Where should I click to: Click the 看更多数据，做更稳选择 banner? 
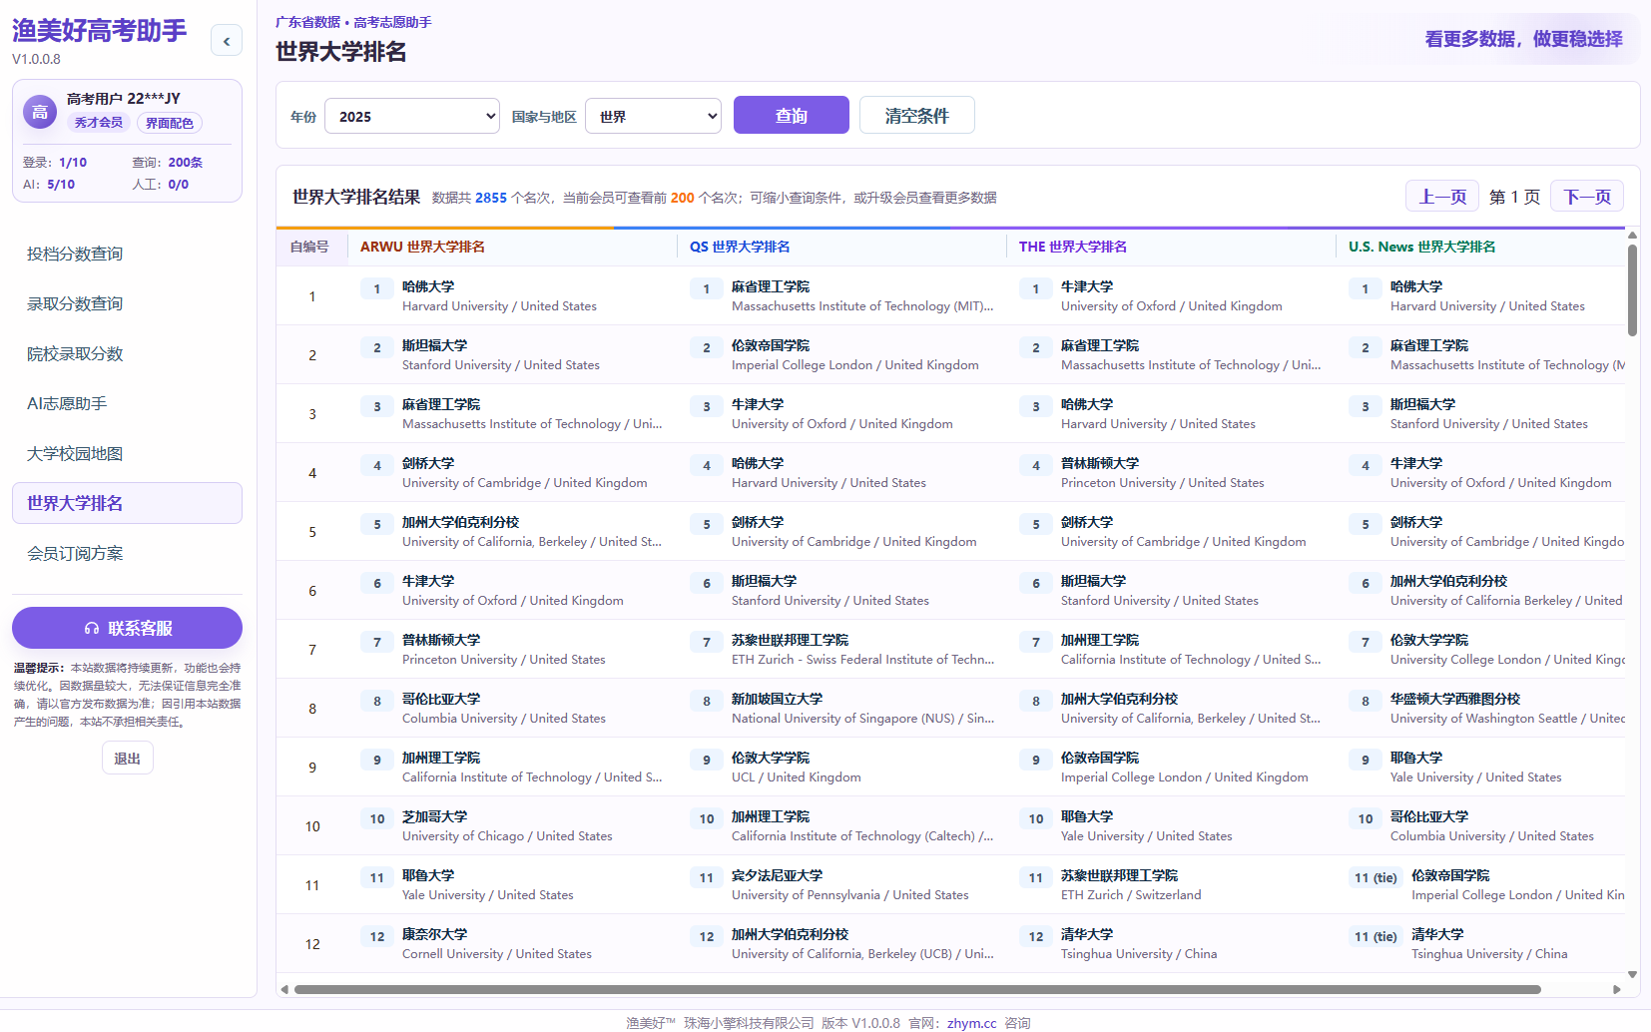coord(1523,39)
